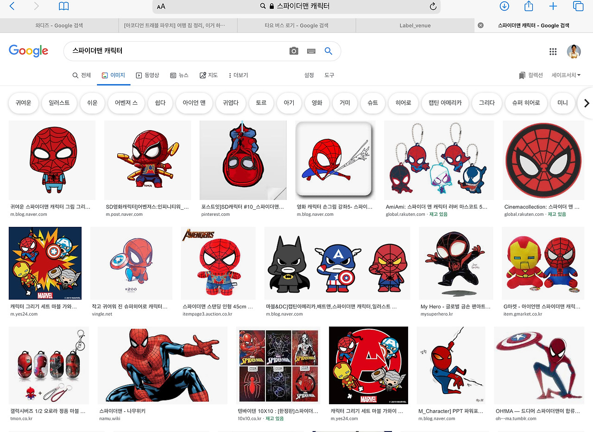The image size is (593, 432).
Task: Select the 히어로 filter chip
Action: point(404,103)
